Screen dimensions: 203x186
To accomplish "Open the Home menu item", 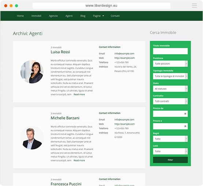I will pos(20,16).
